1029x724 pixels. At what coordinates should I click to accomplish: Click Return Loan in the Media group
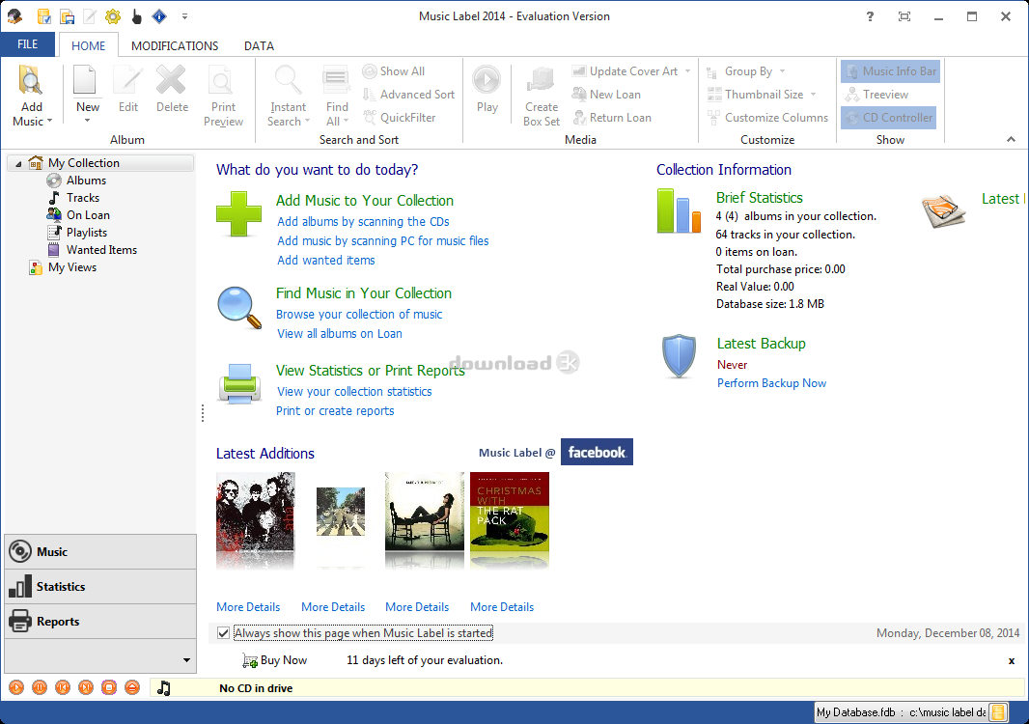pos(612,118)
